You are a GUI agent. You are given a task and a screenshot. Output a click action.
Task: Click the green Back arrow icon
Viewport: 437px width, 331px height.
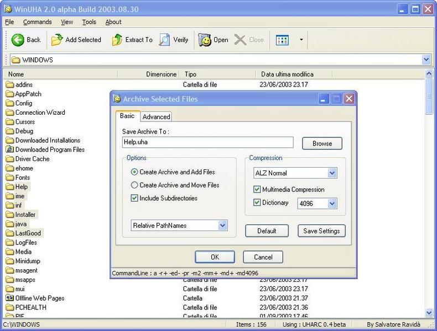coord(18,40)
